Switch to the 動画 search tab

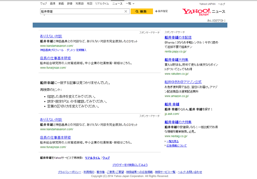pyautogui.click(x=61, y=4)
